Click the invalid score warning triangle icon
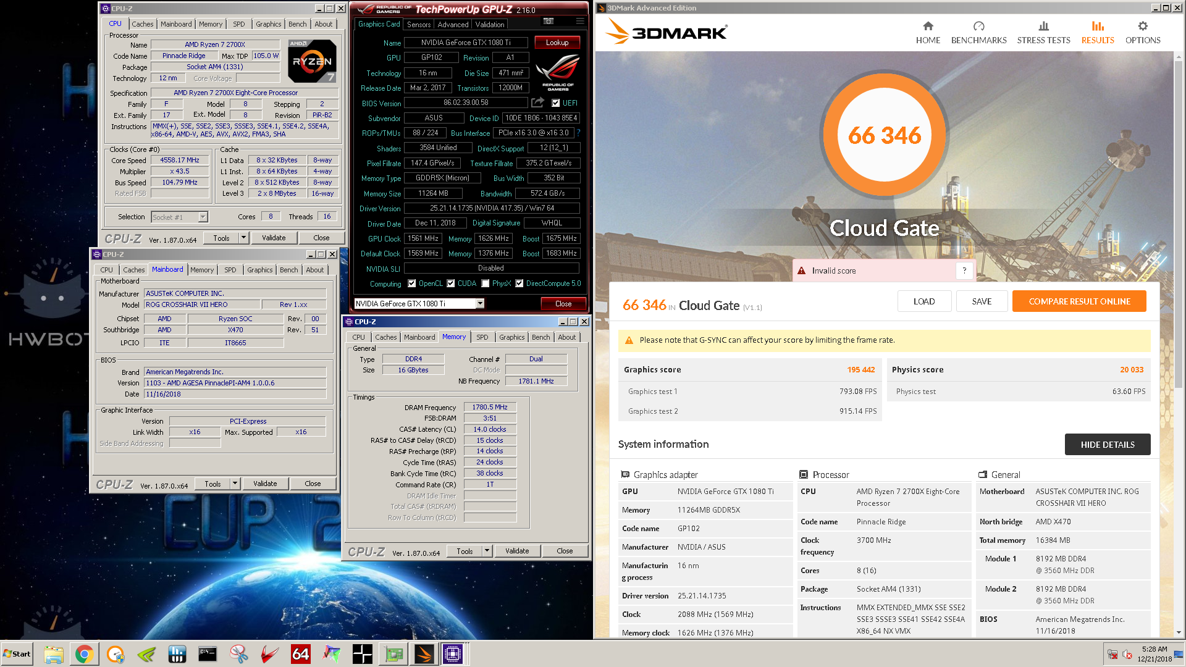1186x667 pixels. click(801, 271)
